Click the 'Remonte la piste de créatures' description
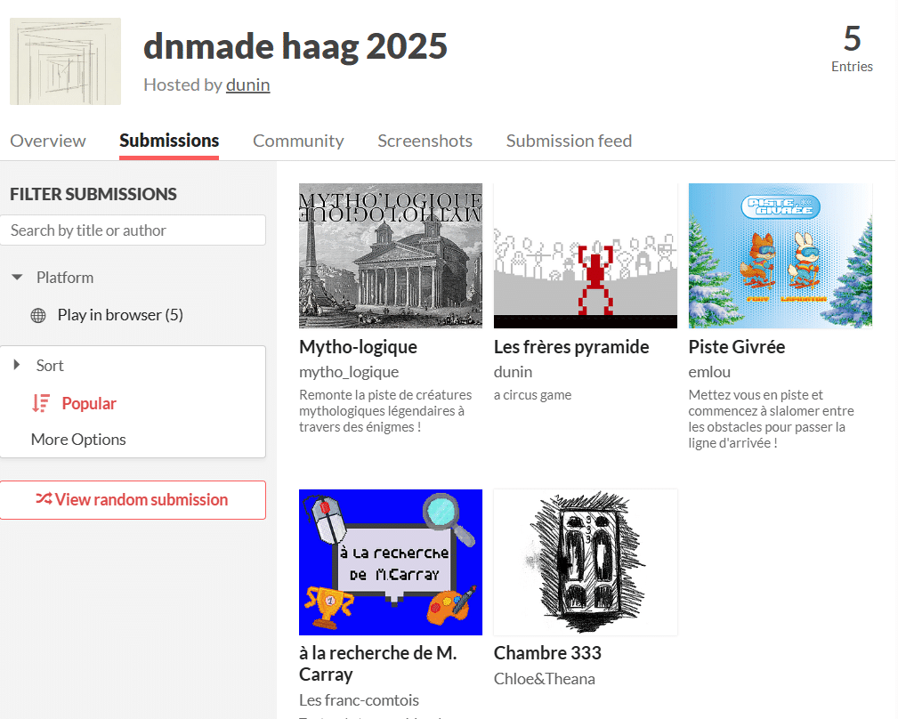Image resolution: width=898 pixels, height=719 pixels. click(385, 411)
